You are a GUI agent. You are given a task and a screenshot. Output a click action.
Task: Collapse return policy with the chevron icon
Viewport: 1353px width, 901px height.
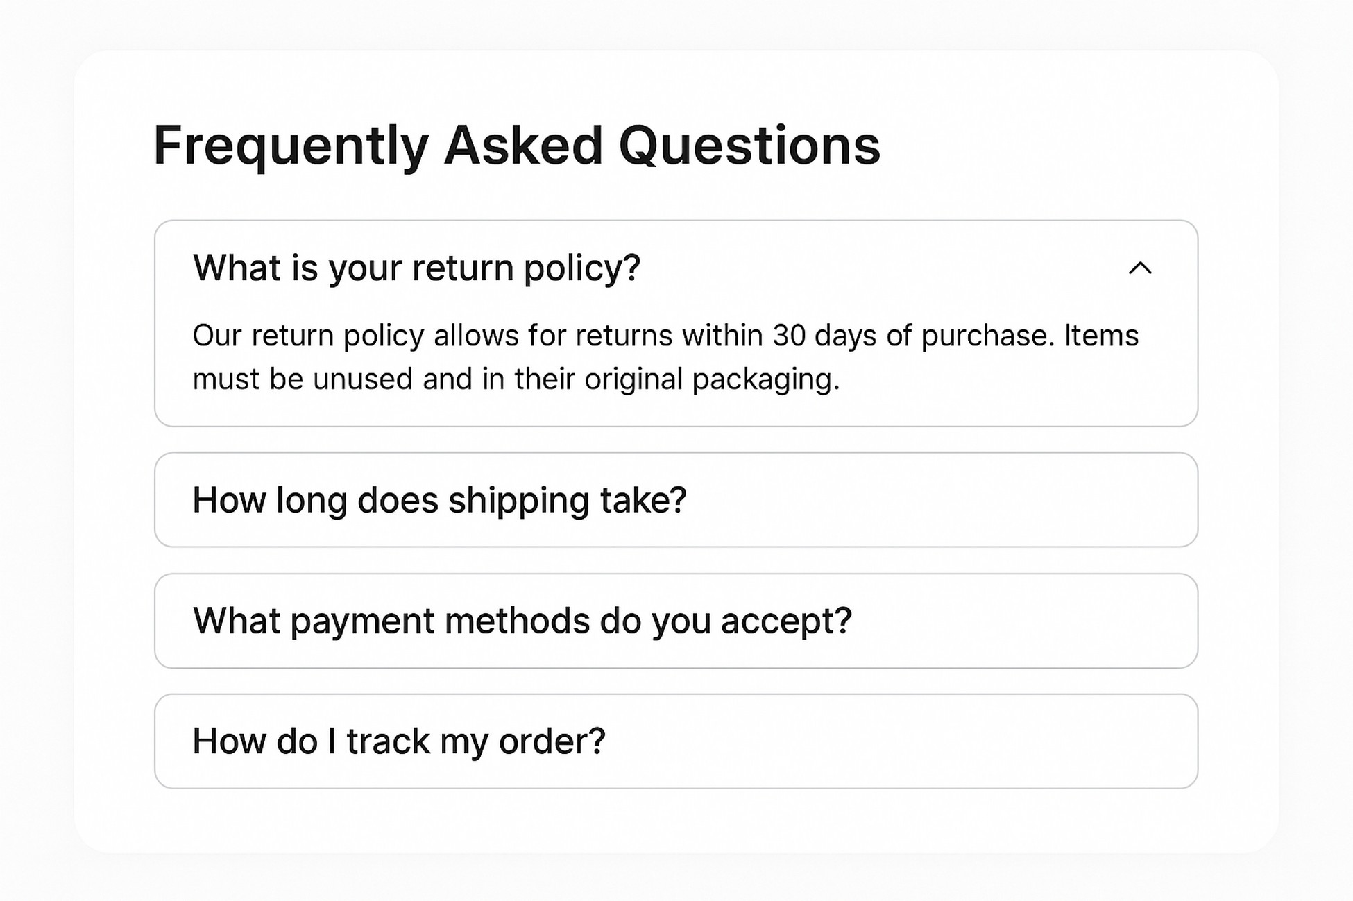pyautogui.click(x=1140, y=268)
